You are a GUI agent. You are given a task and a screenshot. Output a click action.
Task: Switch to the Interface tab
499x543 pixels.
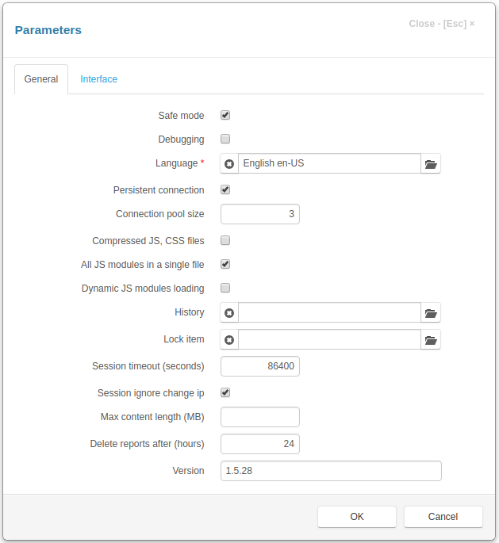pos(98,79)
